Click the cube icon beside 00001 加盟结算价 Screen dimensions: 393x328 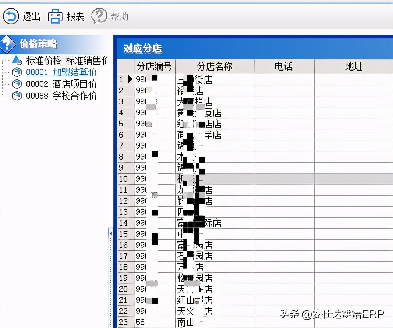click(x=17, y=72)
